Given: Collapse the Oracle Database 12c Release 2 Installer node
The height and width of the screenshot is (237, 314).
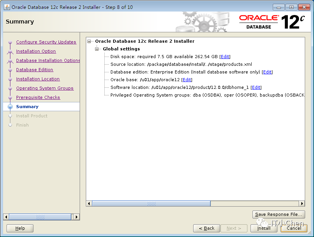Looking at the screenshot, I should click(89, 41).
